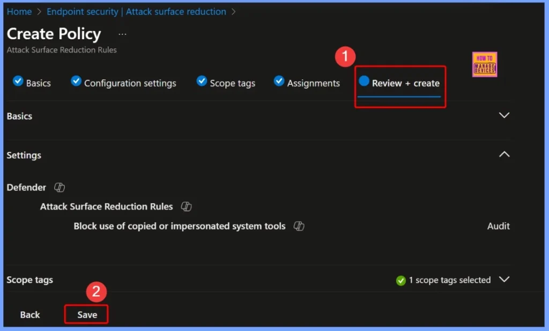Click the Save button
Image resolution: width=549 pixels, height=331 pixels.
[x=86, y=314]
